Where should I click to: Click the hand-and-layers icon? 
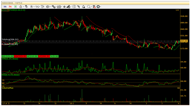pyautogui.click(x=48, y=7)
